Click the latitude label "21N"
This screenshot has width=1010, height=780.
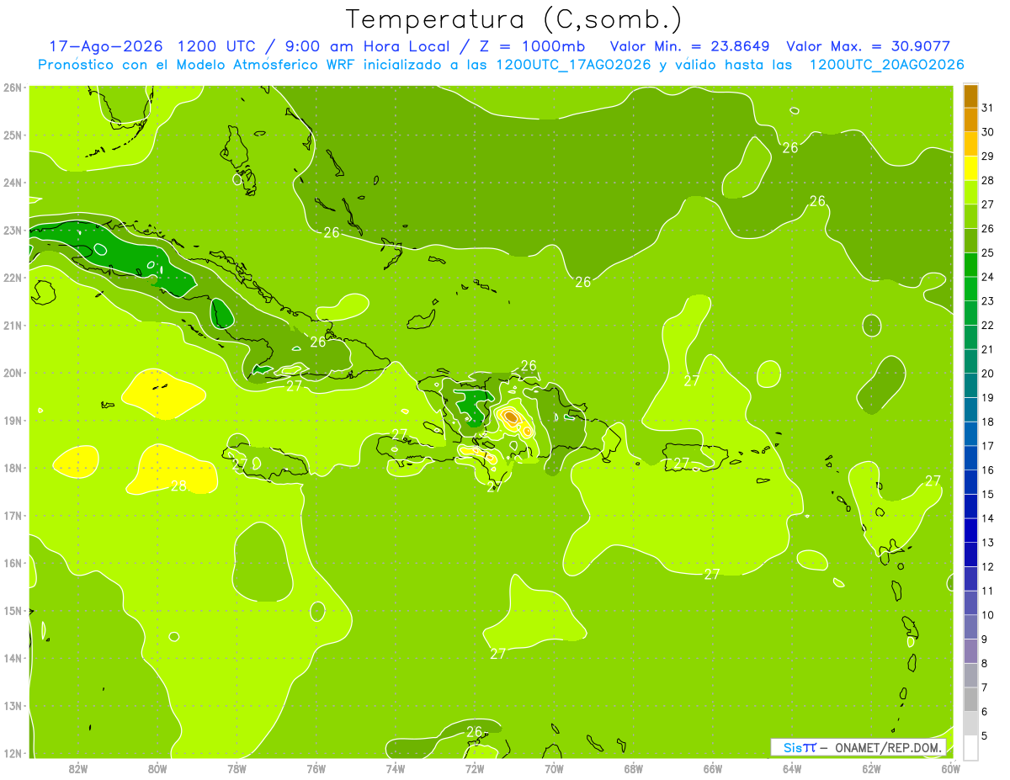(13, 326)
